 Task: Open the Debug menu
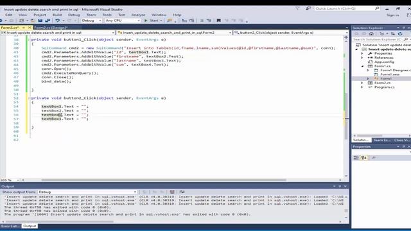coord(74,15)
